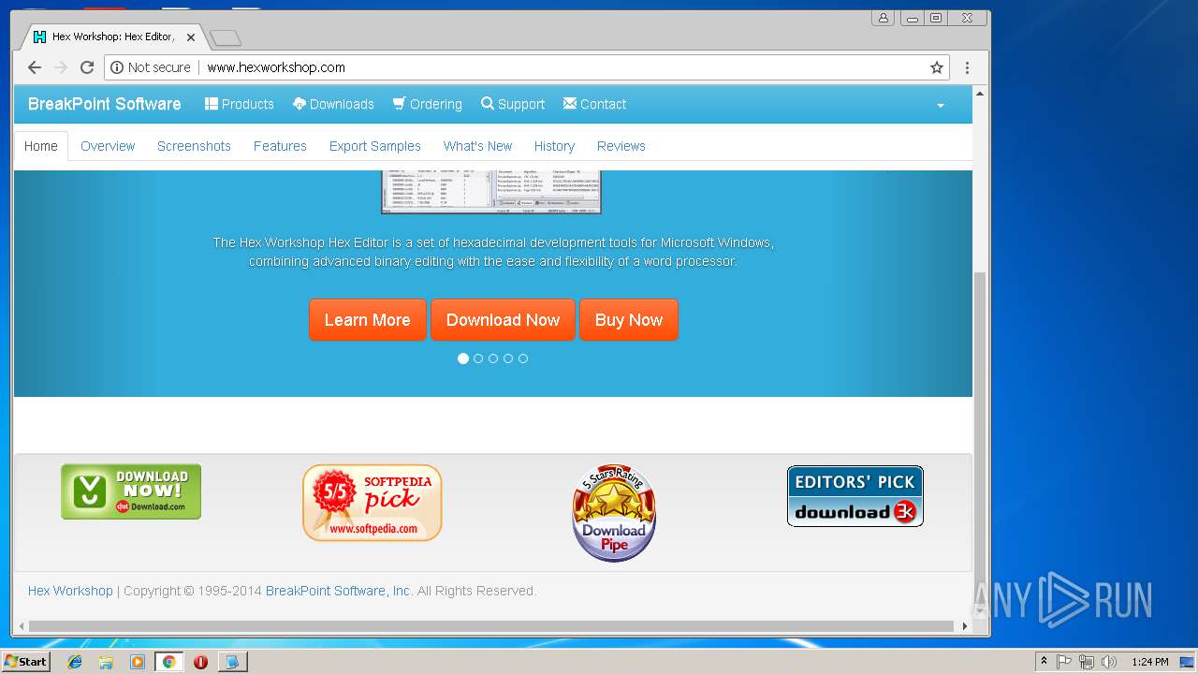
Task: Click the BreakPoint Software brand link
Action: (x=105, y=104)
